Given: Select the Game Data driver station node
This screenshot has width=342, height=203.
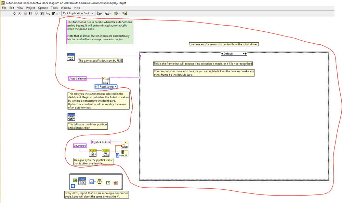Looking at the screenshot, I should 71,57.
